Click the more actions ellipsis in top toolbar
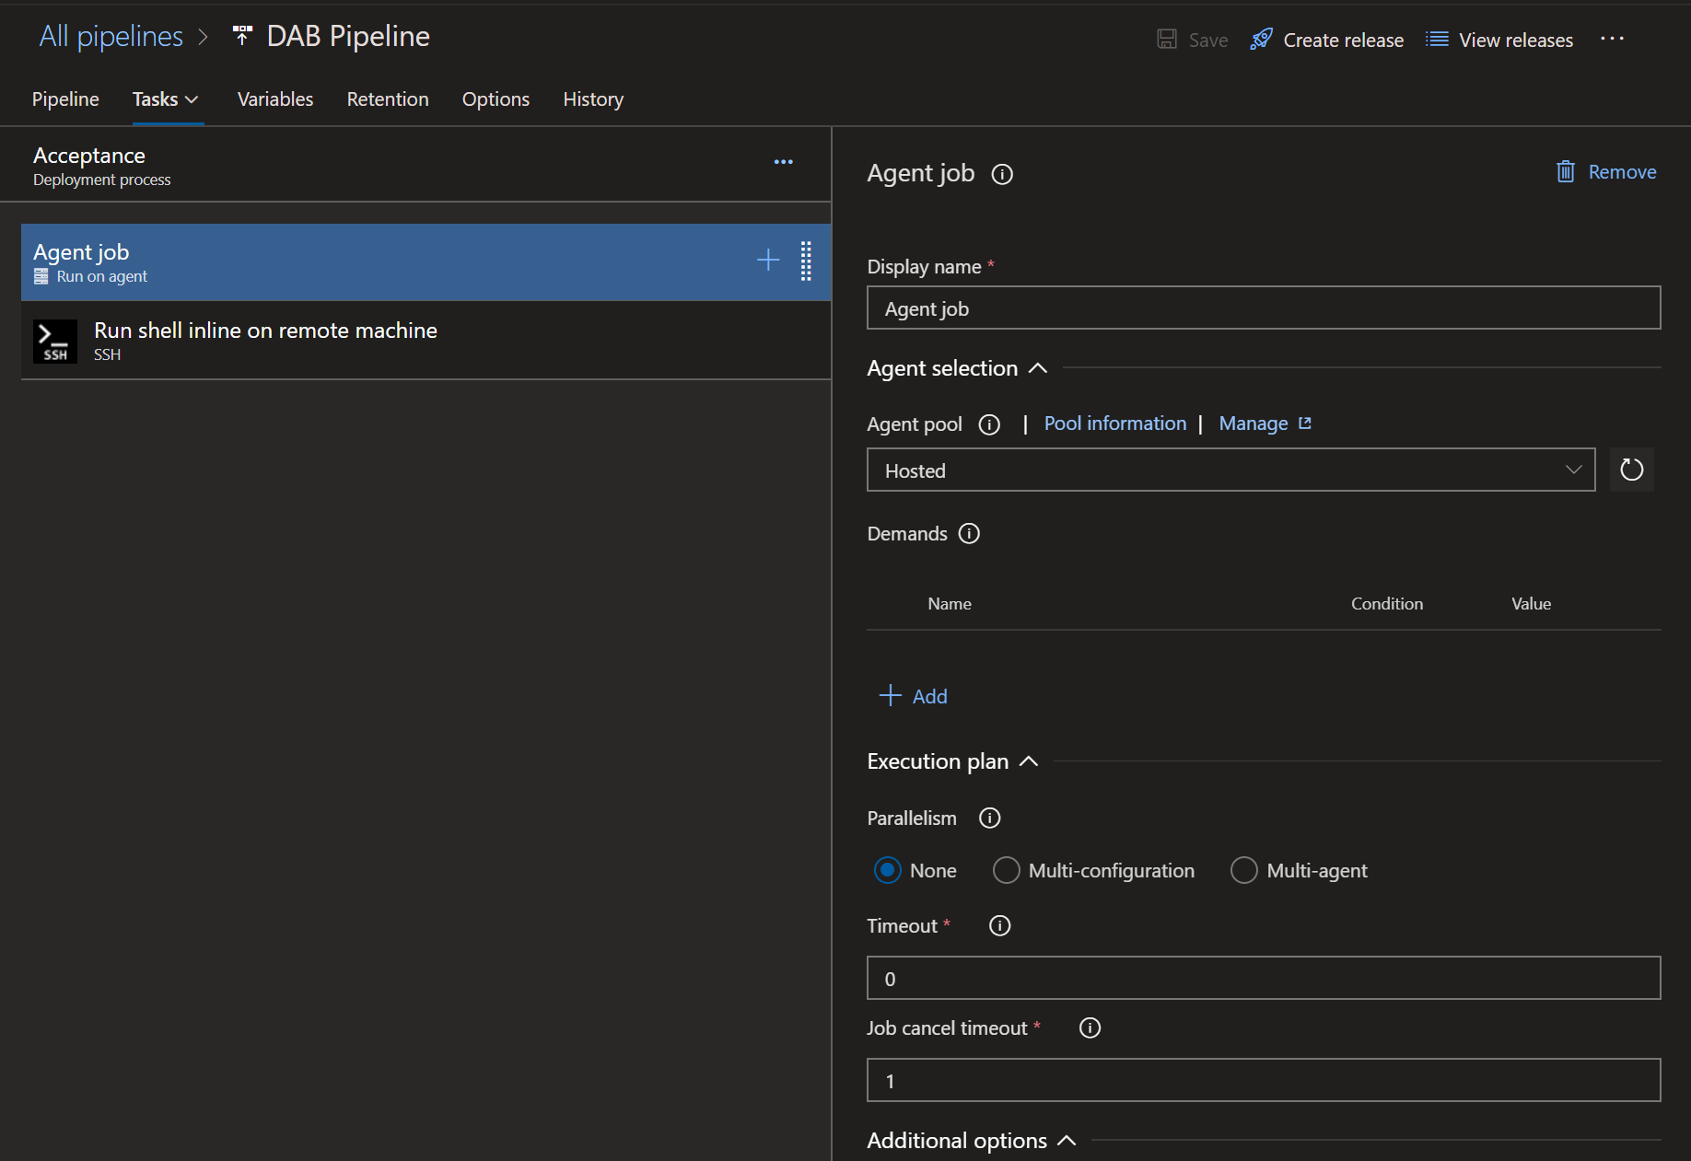This screenshot has height=1161, width=1691. [1613, 39]
